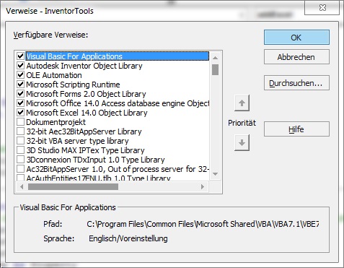Uncheck Visual Basic For Applications checkbox
This screenshot has width=344, height=268.
coord(21,56)
